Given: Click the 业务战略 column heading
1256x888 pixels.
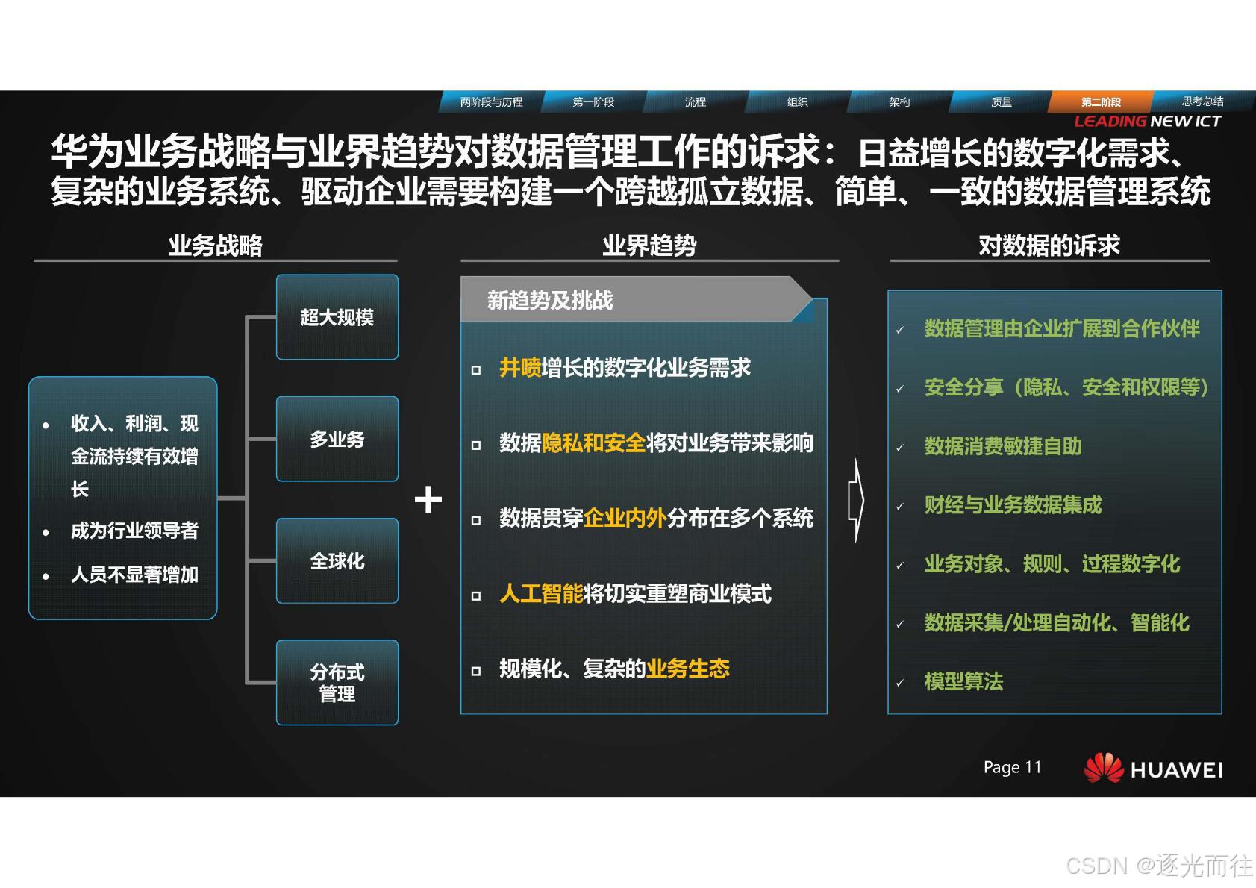Looking at the screenshot, I should (x=215, y=245).
